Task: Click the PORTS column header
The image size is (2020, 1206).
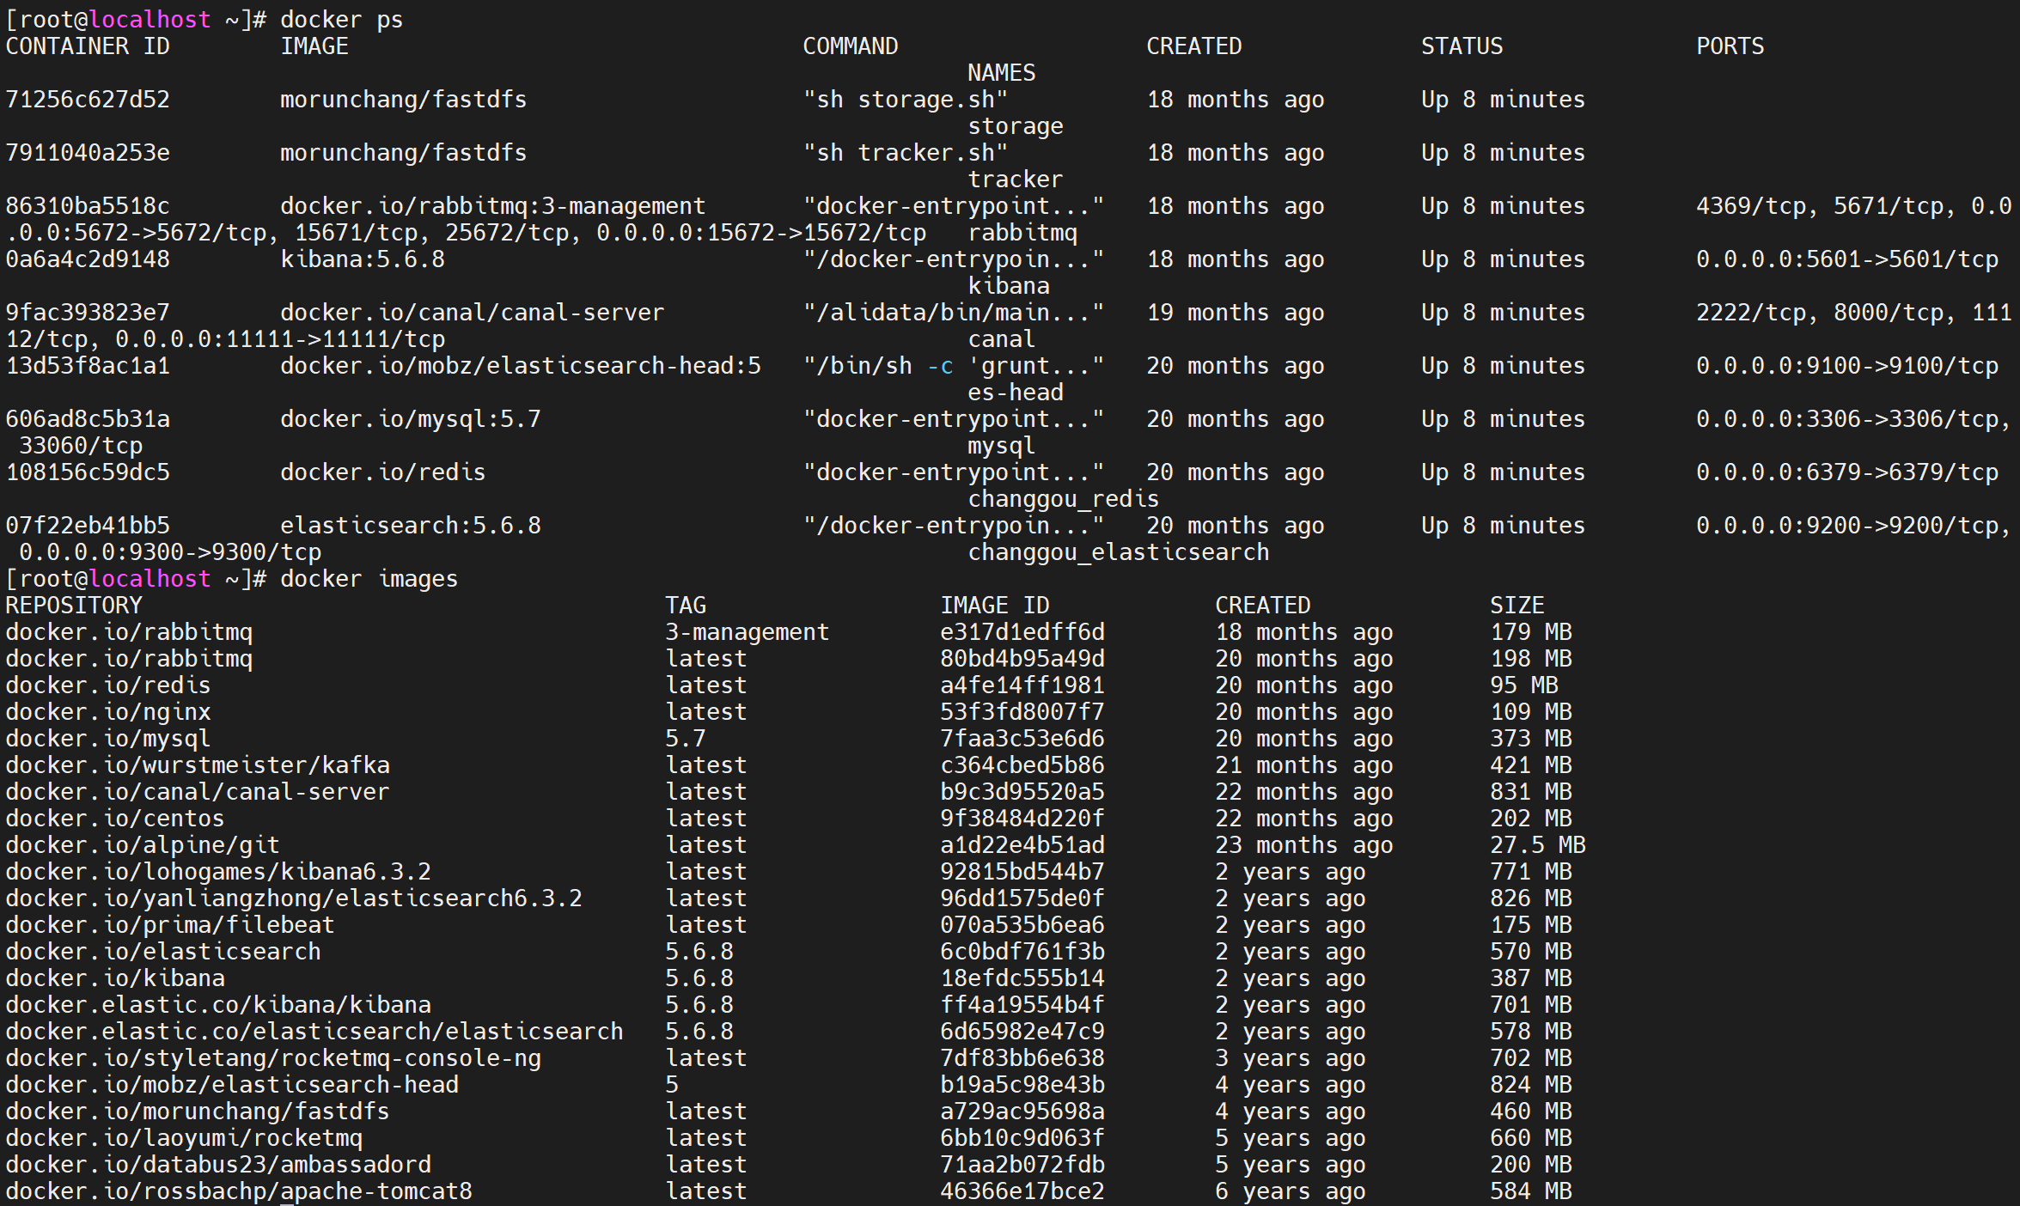Action: point(1729,46)
